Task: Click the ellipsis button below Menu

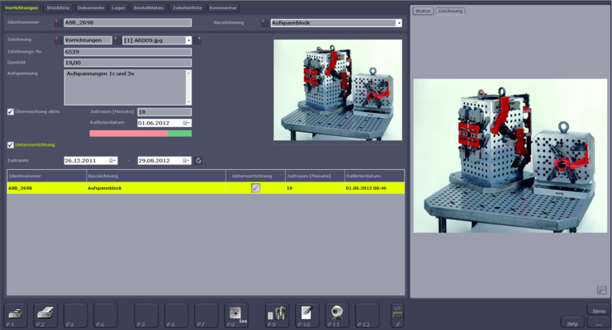Action: 598,323
